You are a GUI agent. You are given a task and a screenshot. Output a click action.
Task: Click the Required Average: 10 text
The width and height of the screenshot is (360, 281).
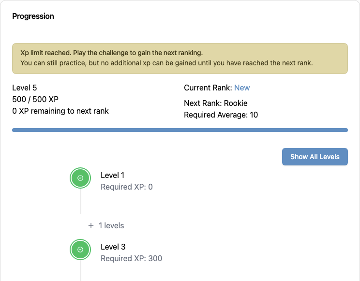point(221,115)
